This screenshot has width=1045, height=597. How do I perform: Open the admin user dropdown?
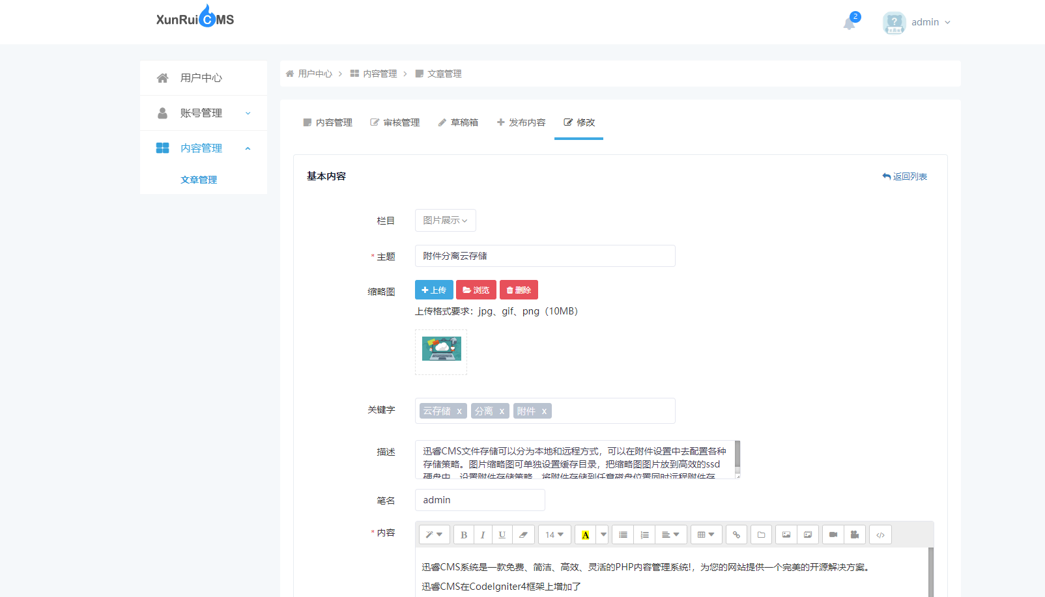click(931, 22)
